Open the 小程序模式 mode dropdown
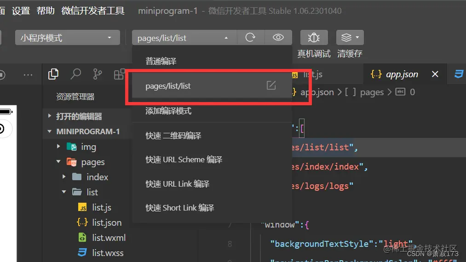Screen dimensions: 466x262 68,38
